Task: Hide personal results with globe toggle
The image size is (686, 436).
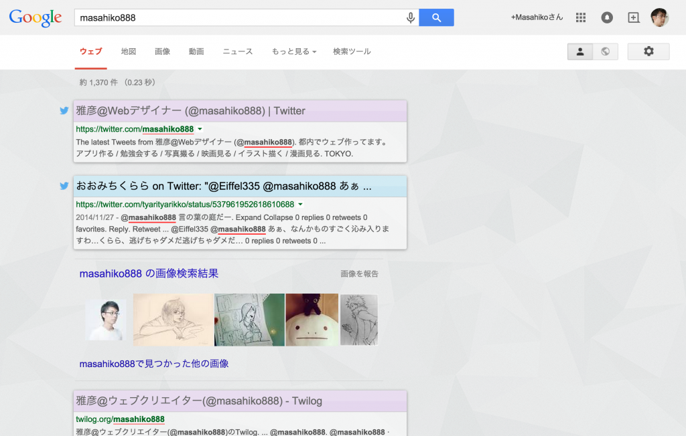Action: click(x=606, y=51)
